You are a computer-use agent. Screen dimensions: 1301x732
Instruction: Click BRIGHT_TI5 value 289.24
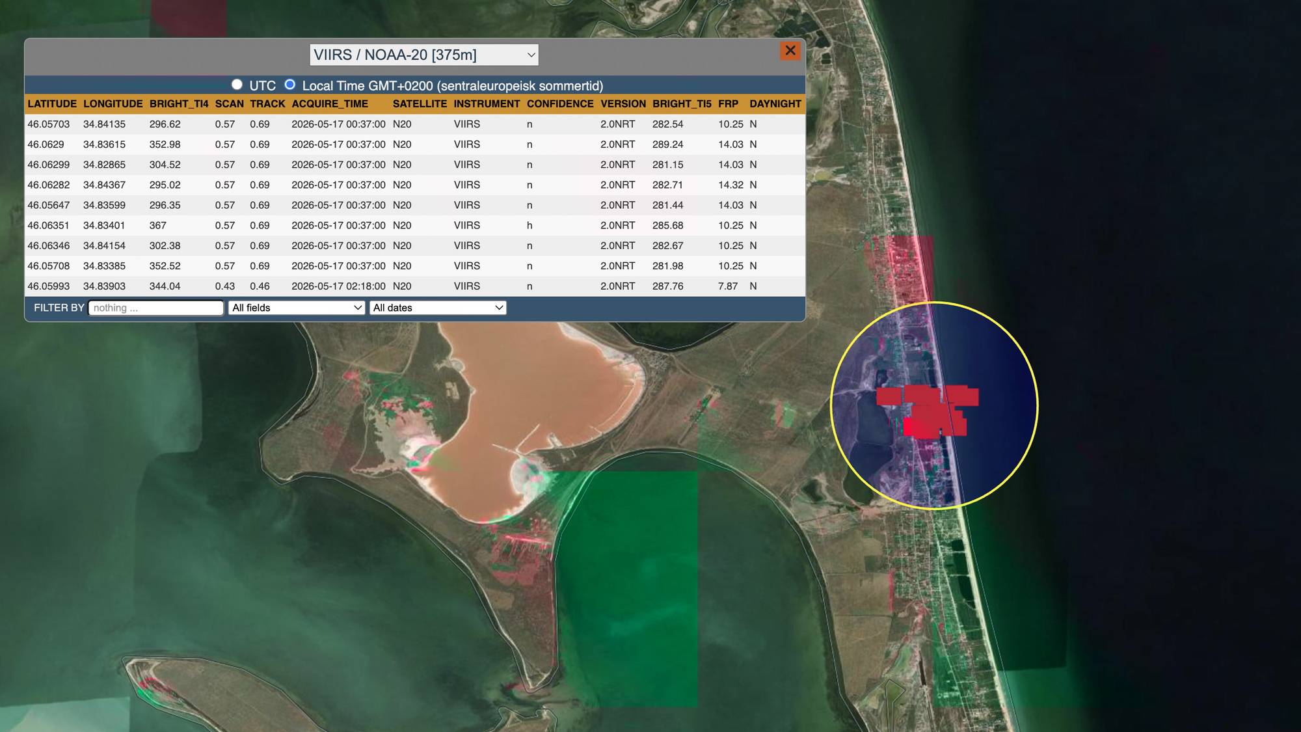coord(667,144)
